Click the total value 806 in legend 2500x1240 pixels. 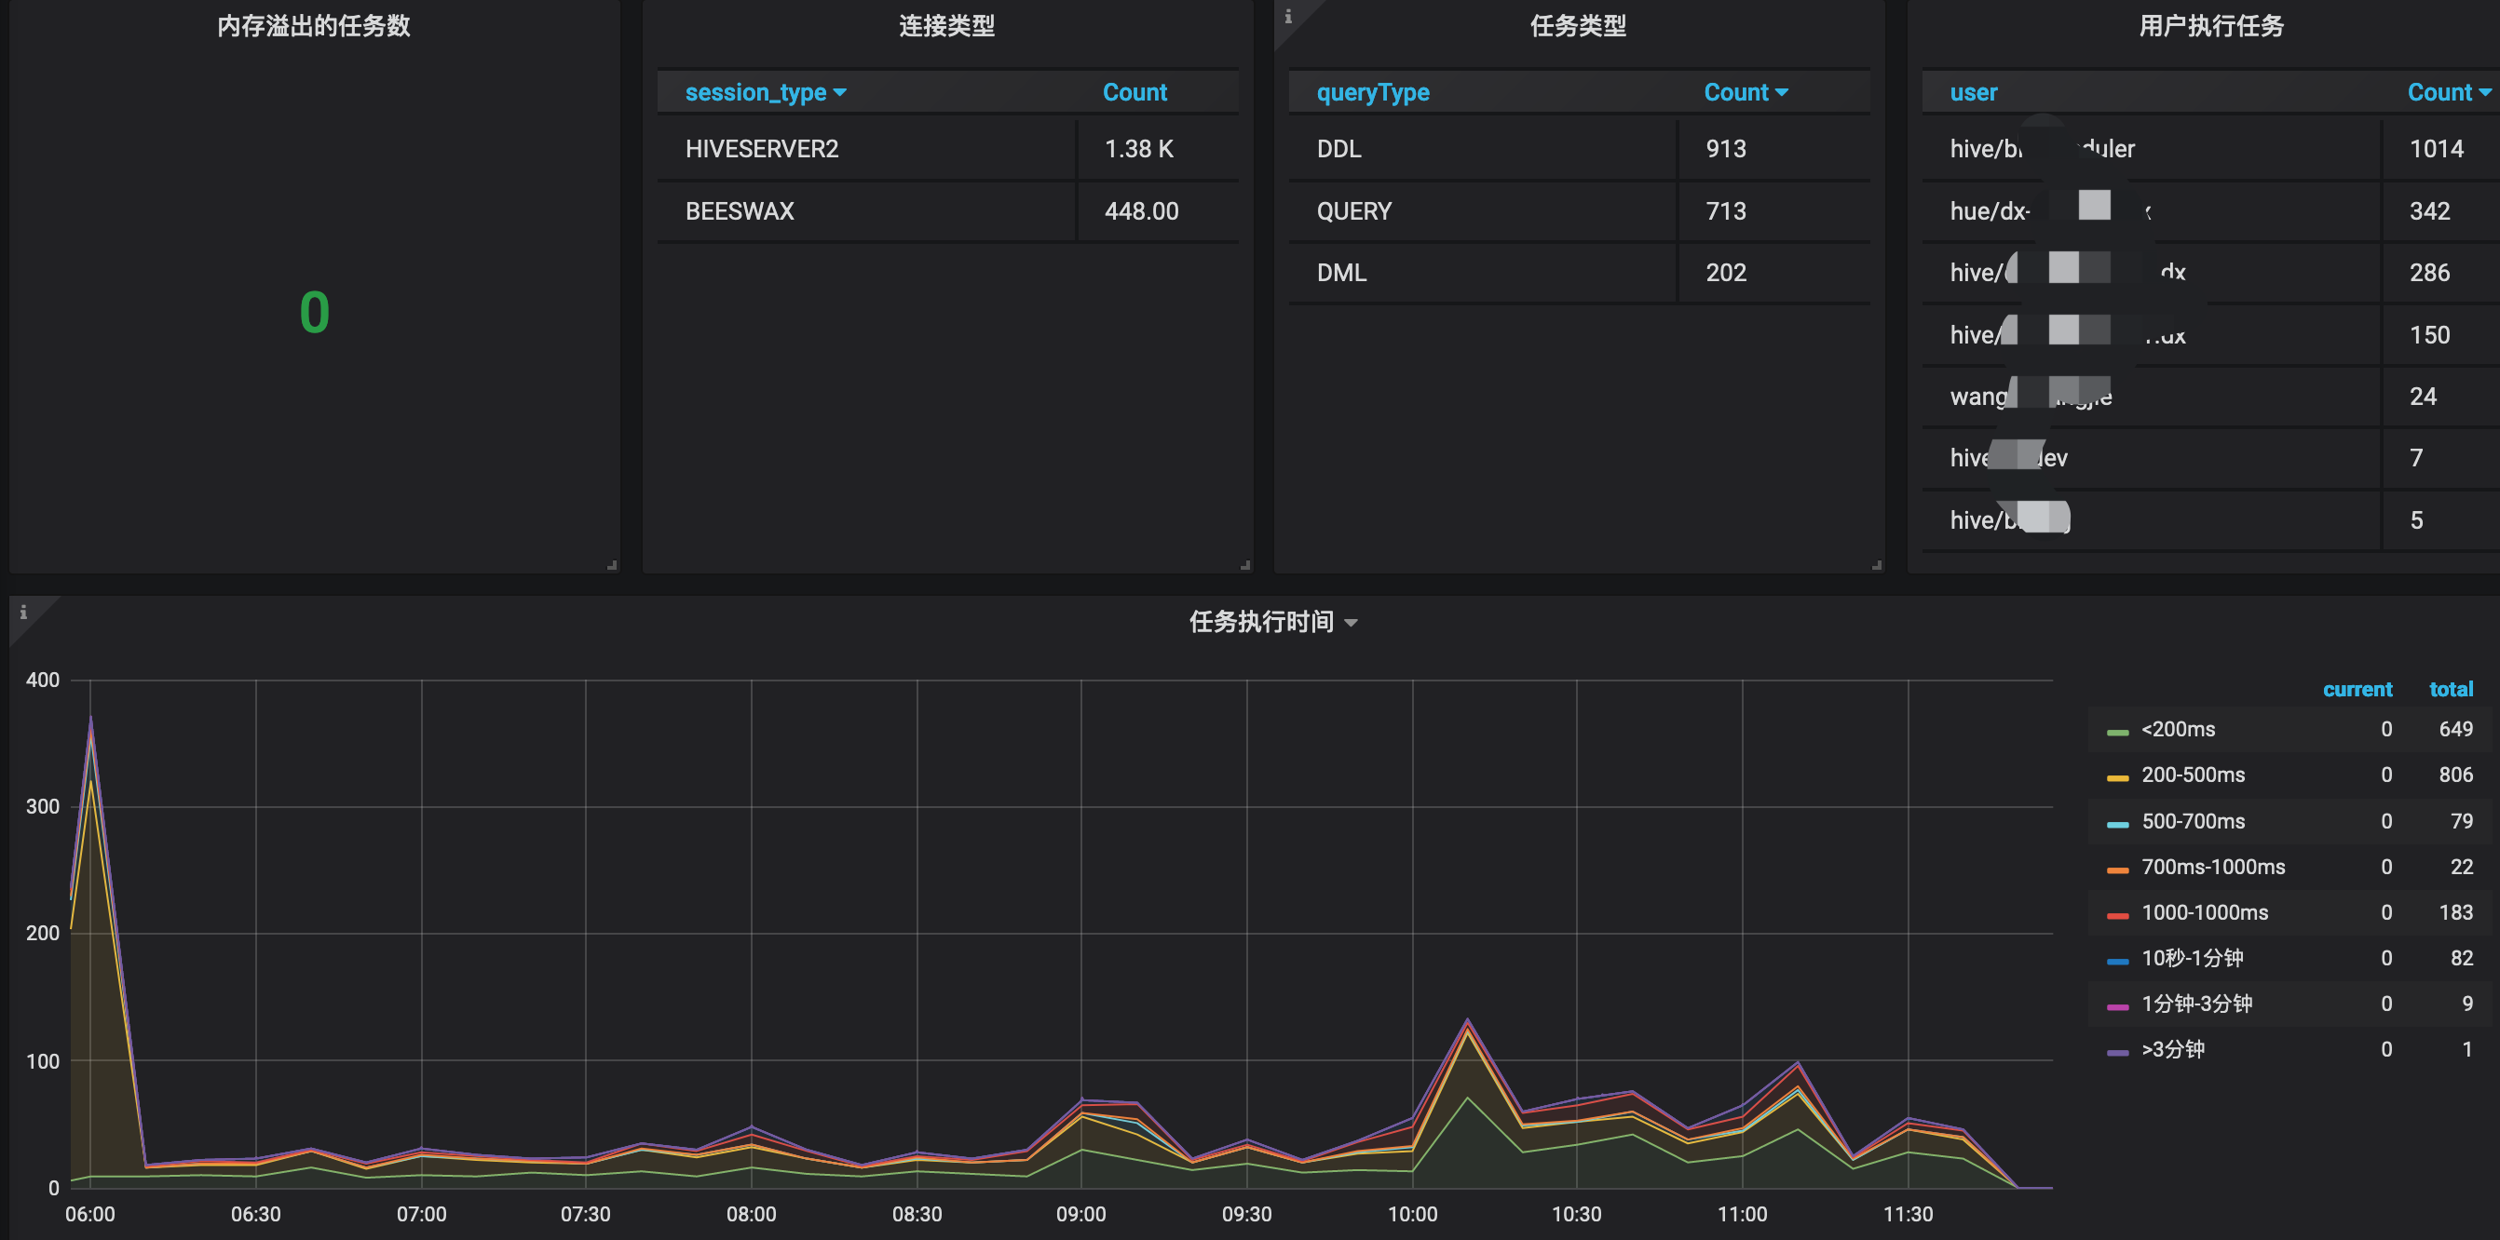click(2455, 775)
